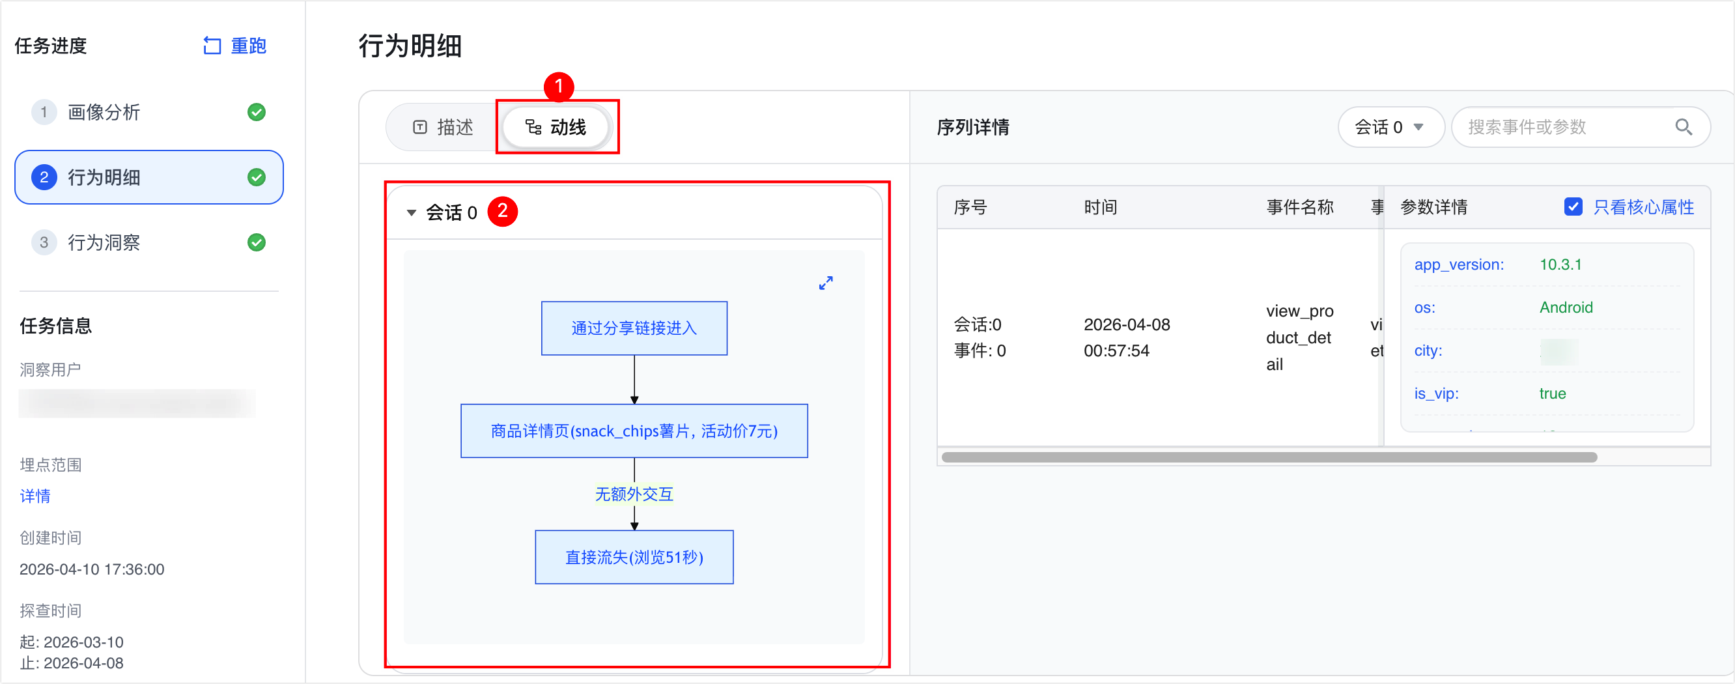Image resolution: width=1735 pixels, height=684 pixels.
Task: Click the 创建时间 value 2026-04-10 17:36:00
Action: 92,569
